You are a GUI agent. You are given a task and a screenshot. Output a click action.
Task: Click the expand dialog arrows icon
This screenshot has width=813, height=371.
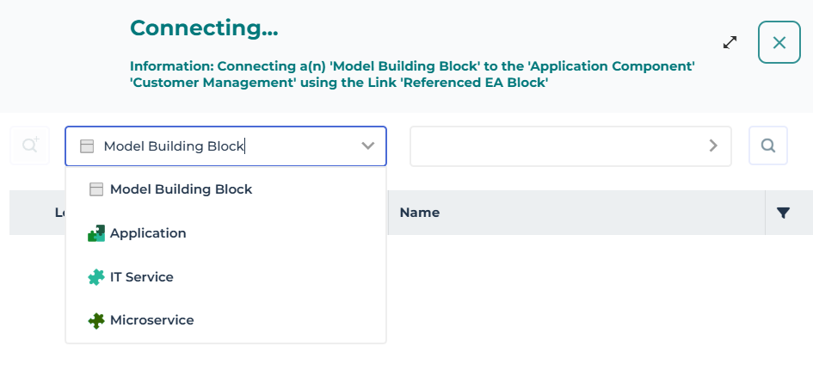click(730, 42)
